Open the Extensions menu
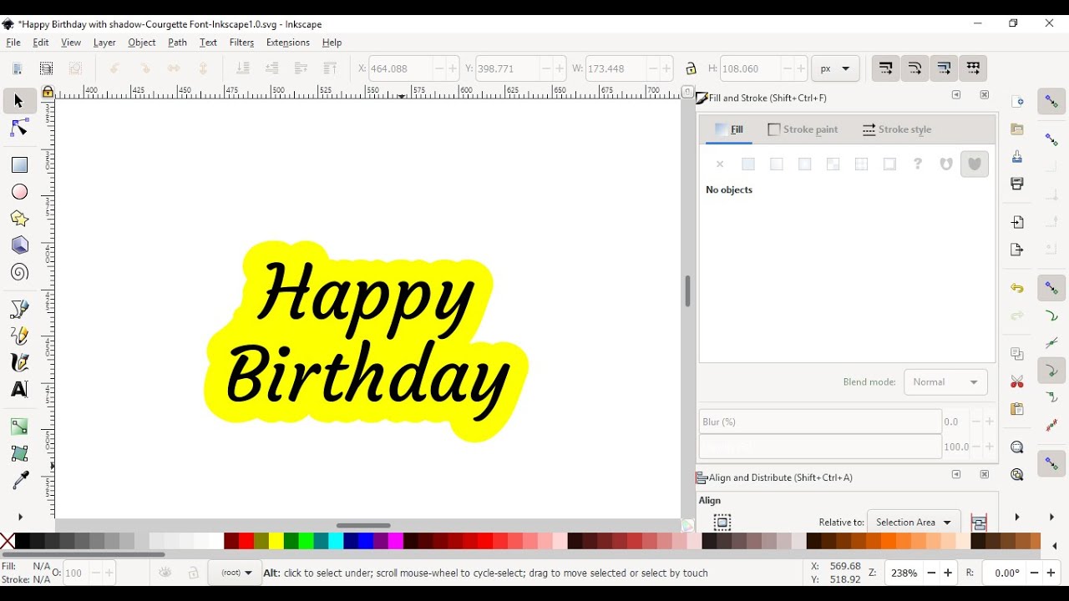This screenshot has width=1069, height=601. click(x=288, y=43)
